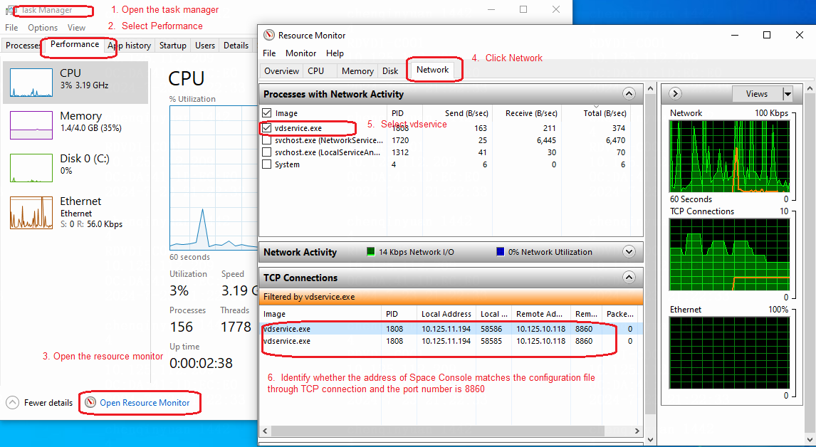
Task: Click the Filtered by vdservice.exe orange bar
Action: pos(451,297)
